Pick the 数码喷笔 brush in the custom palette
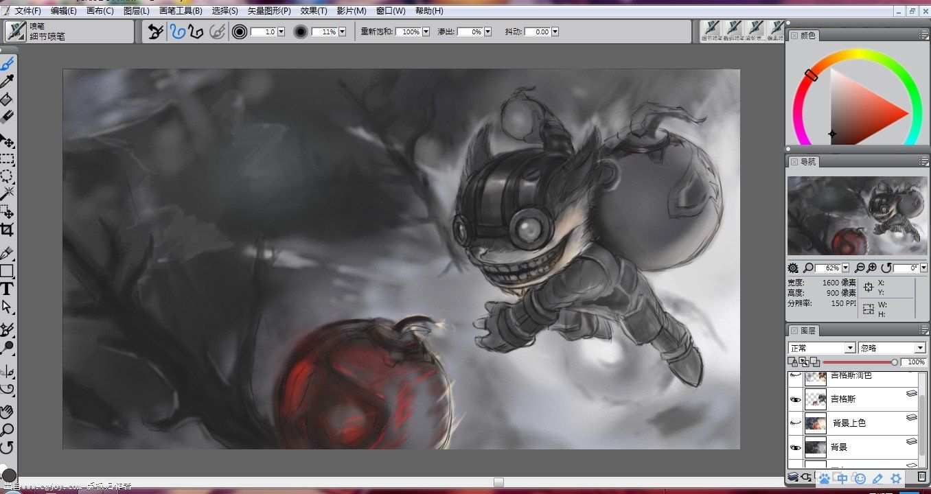931x494 pixels. point(734,31)
